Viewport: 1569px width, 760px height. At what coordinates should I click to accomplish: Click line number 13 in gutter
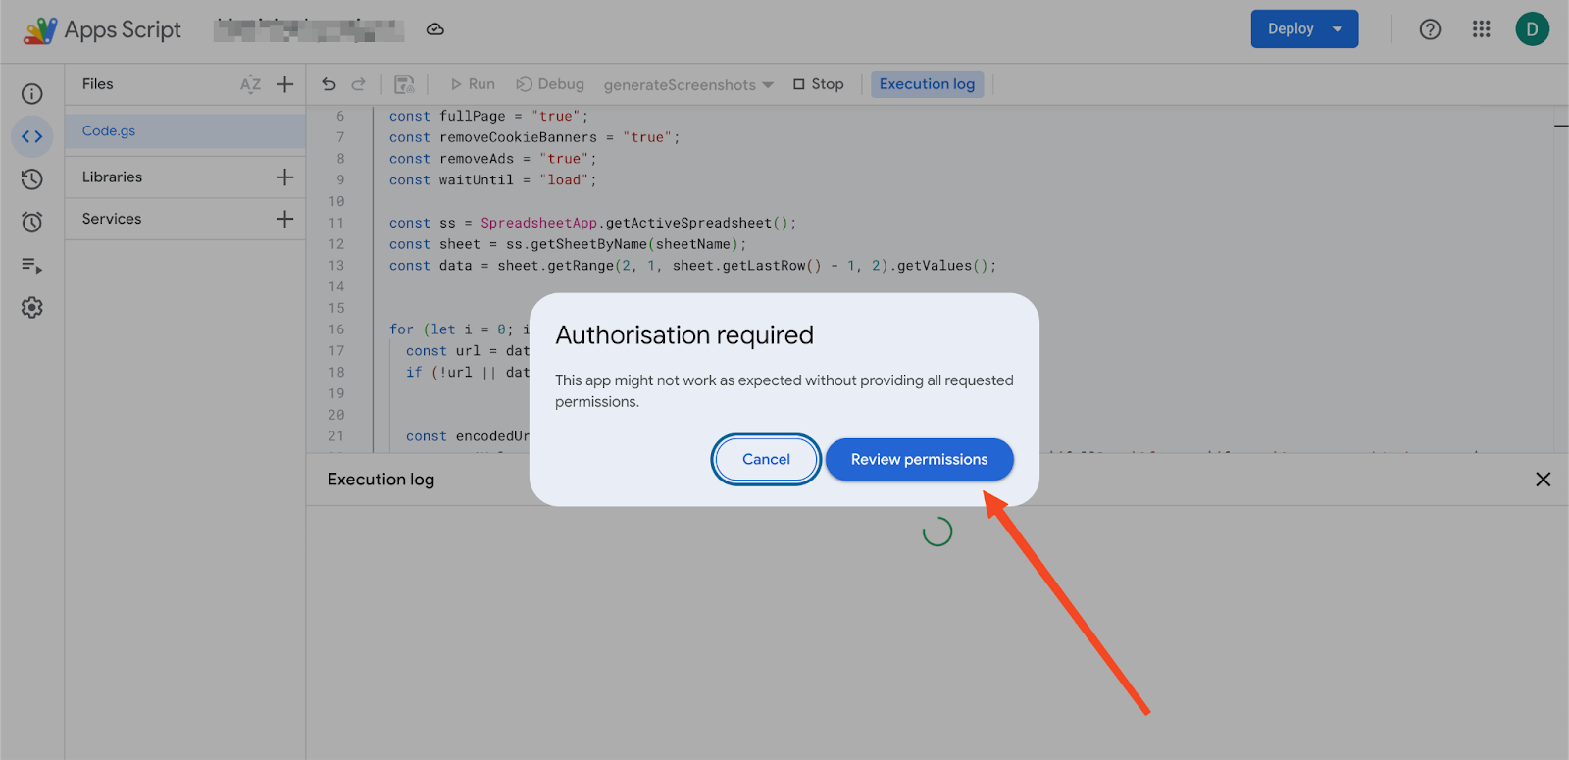click(x=336, y=266)
